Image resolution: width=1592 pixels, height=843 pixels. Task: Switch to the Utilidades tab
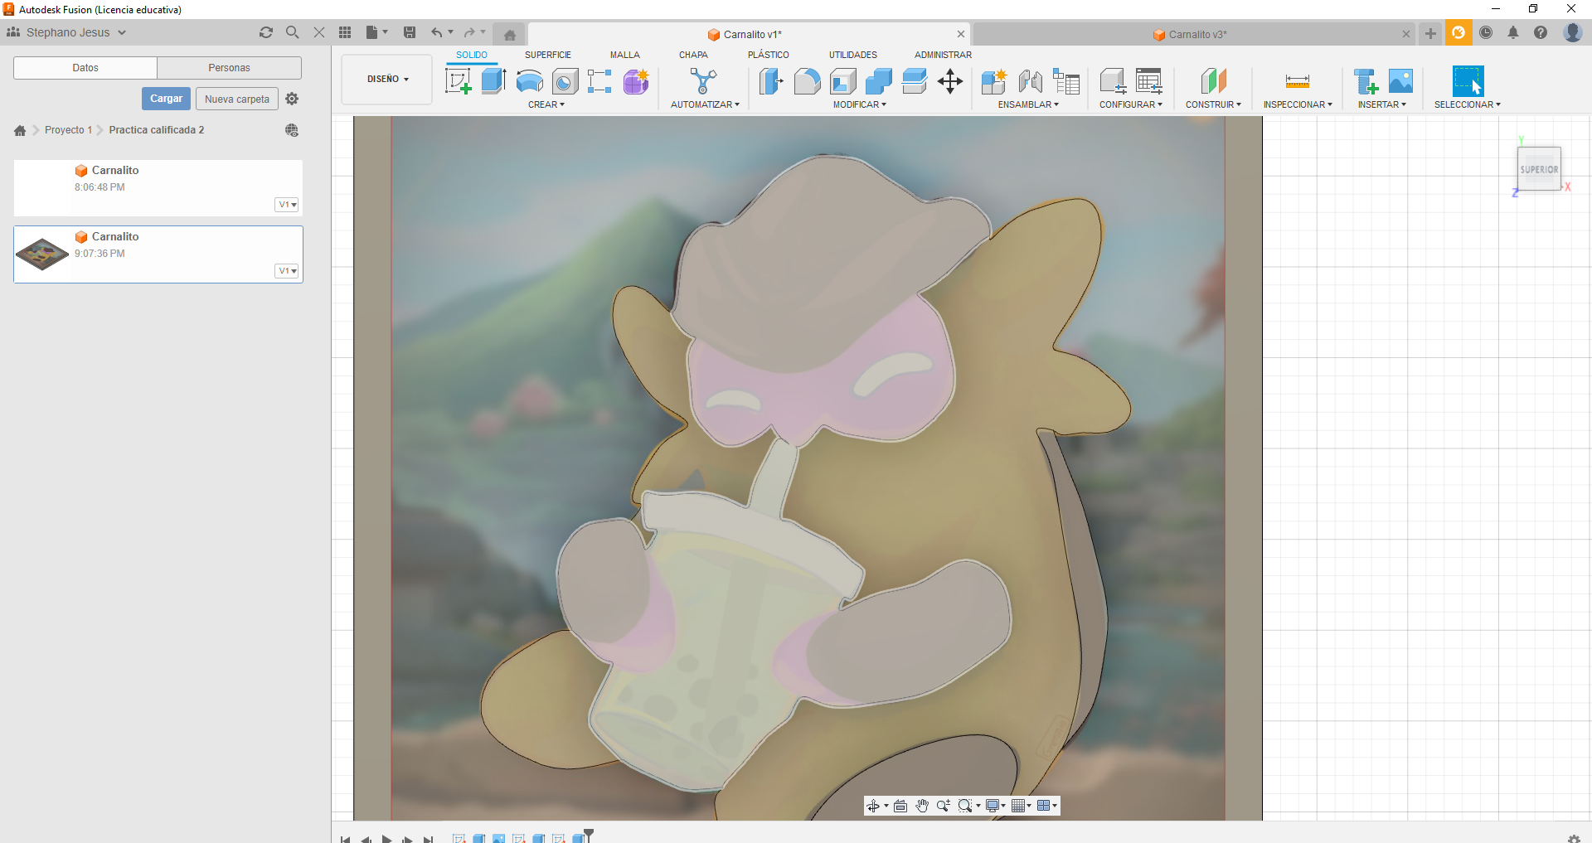853,55
